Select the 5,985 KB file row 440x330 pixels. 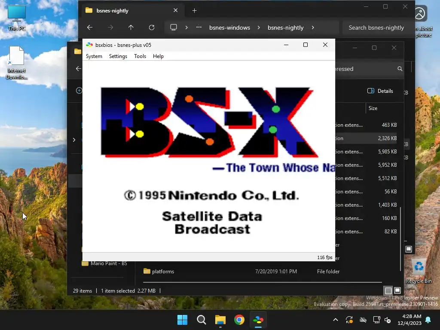coord(366,152)
